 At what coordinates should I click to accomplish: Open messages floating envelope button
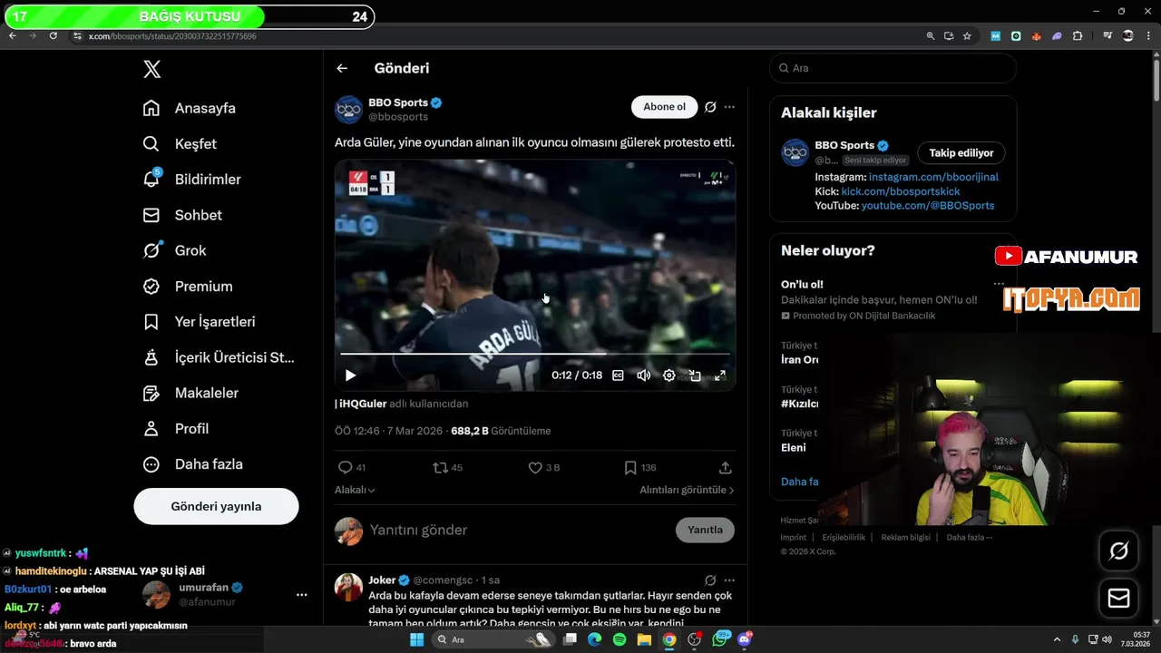[x=1118, y=599]
